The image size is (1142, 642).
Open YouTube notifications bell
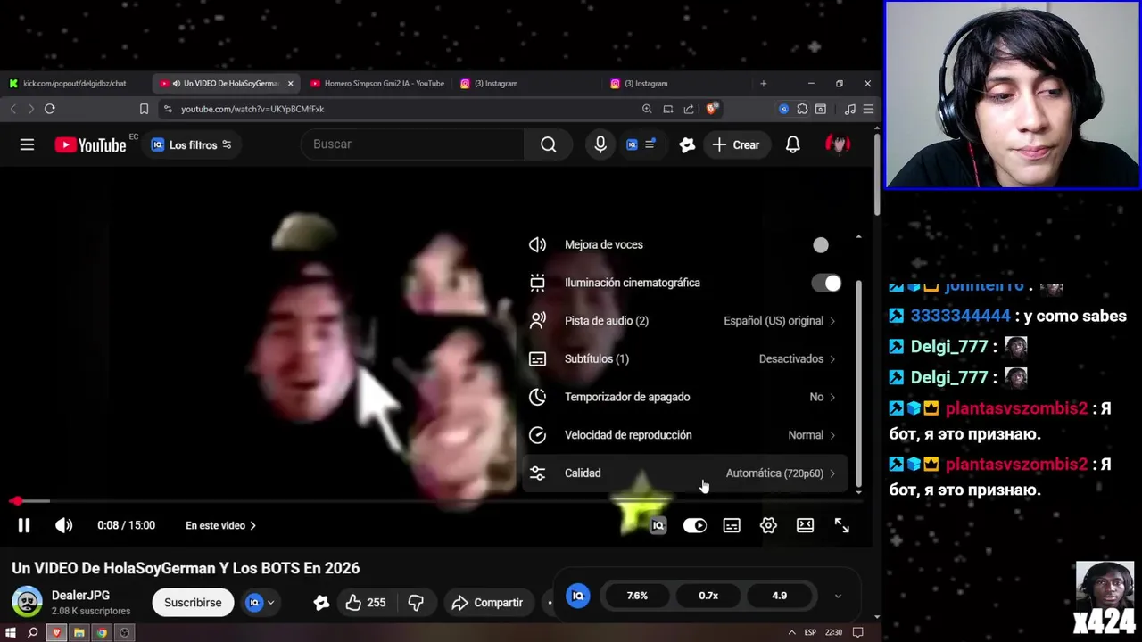[x=792, y=144]
